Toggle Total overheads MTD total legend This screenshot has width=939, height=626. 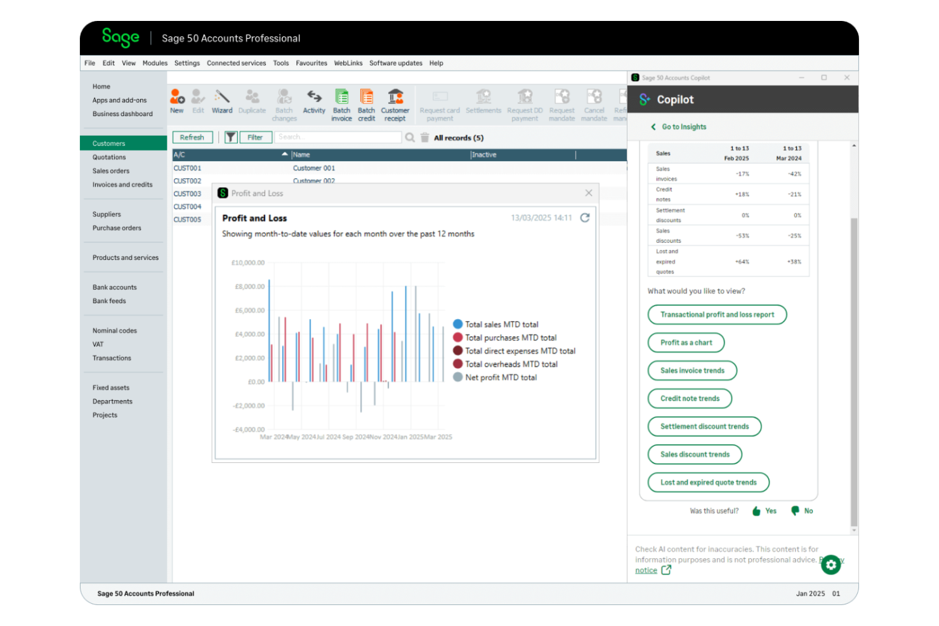coord(505,364)
